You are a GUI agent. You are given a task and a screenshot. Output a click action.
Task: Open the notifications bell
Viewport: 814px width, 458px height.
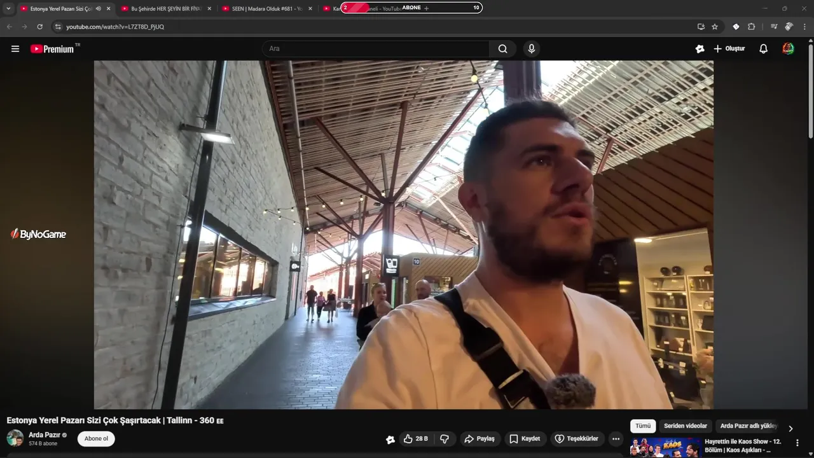click(x=764, y=49)
